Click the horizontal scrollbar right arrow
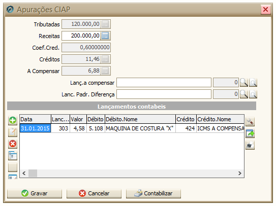276x206 pixels. point(240,174)
